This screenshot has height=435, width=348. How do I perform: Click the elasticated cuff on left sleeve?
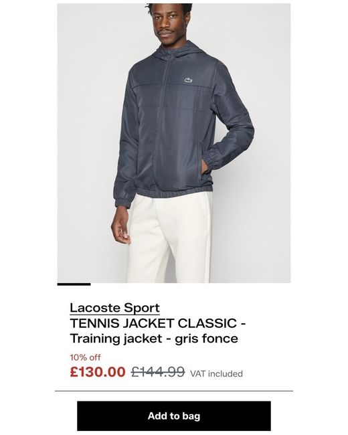[x=123, y=200]
